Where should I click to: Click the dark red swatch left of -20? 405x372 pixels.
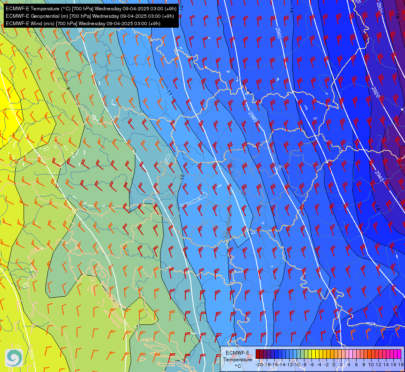[x=258, y=354]
